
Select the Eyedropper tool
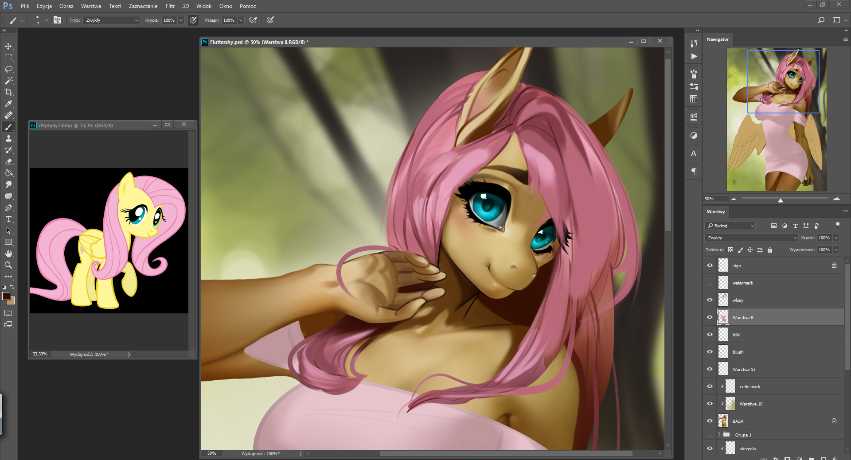point(8,104)
